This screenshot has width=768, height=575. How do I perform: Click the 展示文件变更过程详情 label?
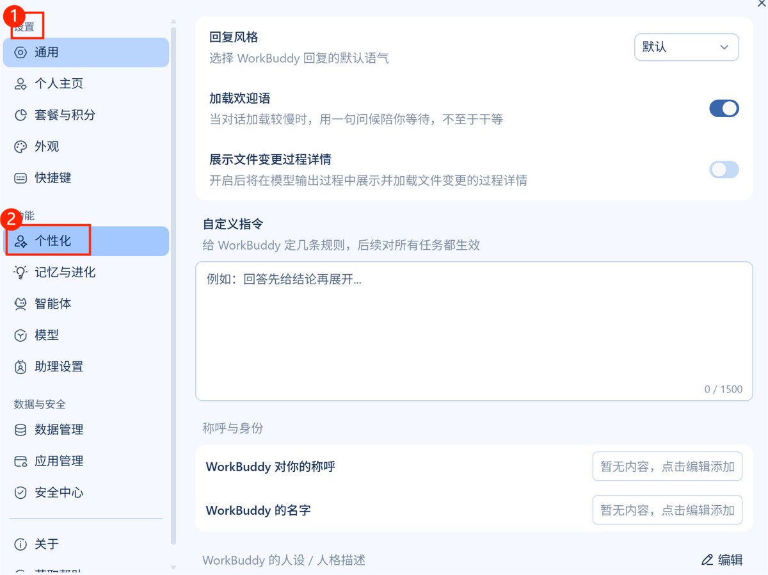[270, 159]
